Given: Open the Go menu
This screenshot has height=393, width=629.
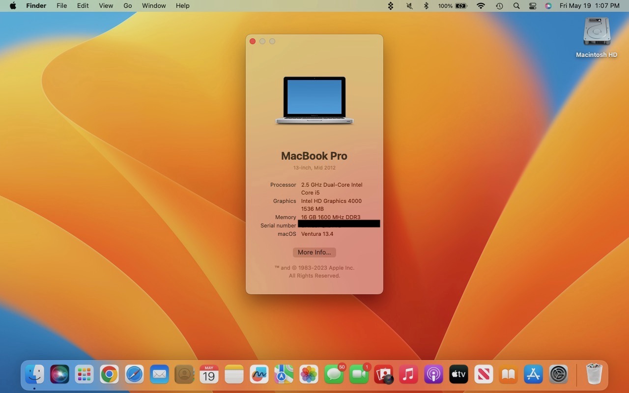Looking at the screenshot, I should click(x=128, y=6).
